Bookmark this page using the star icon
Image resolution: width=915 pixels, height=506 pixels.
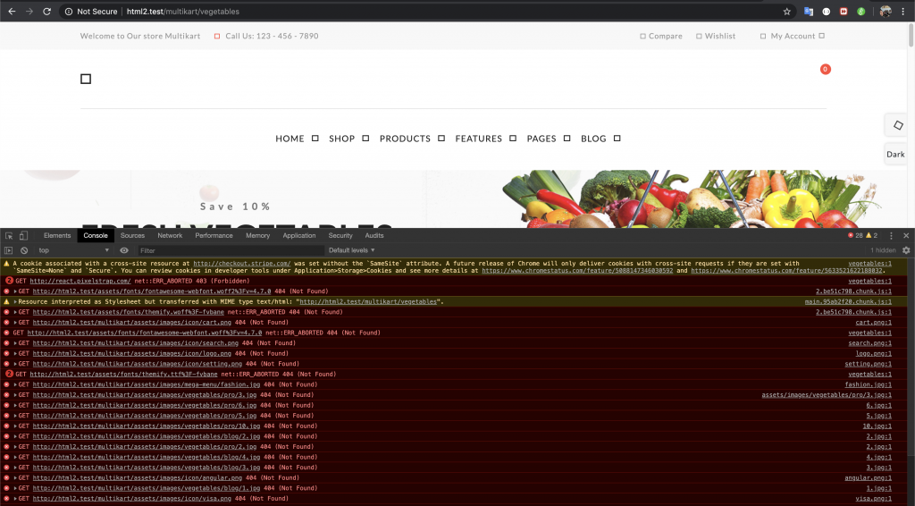[x=786, y=12]
